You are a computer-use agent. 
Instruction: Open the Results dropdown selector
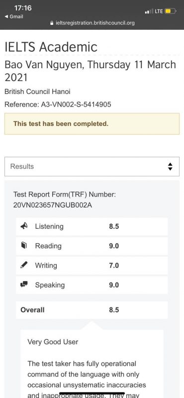[x=92, y=167]
